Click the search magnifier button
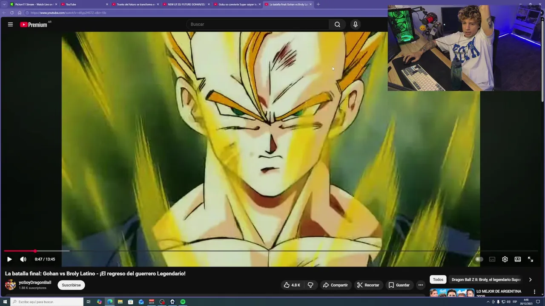Viewport: 545px width, 306px height. [337, 25]
